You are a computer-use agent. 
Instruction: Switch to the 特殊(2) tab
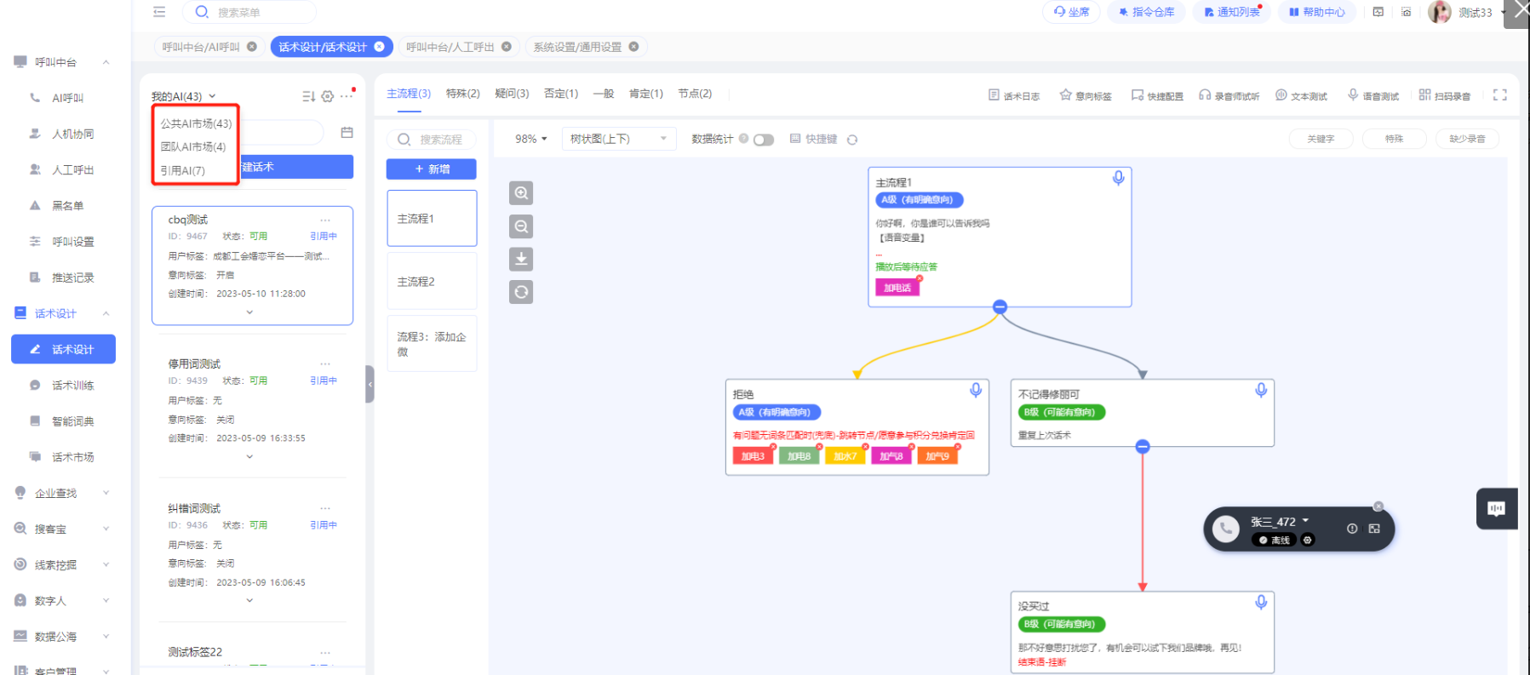[x=462, y=94]
